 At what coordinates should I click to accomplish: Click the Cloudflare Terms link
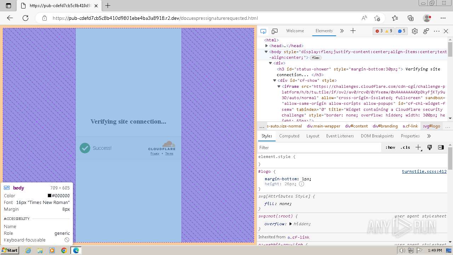coord(169,153)
